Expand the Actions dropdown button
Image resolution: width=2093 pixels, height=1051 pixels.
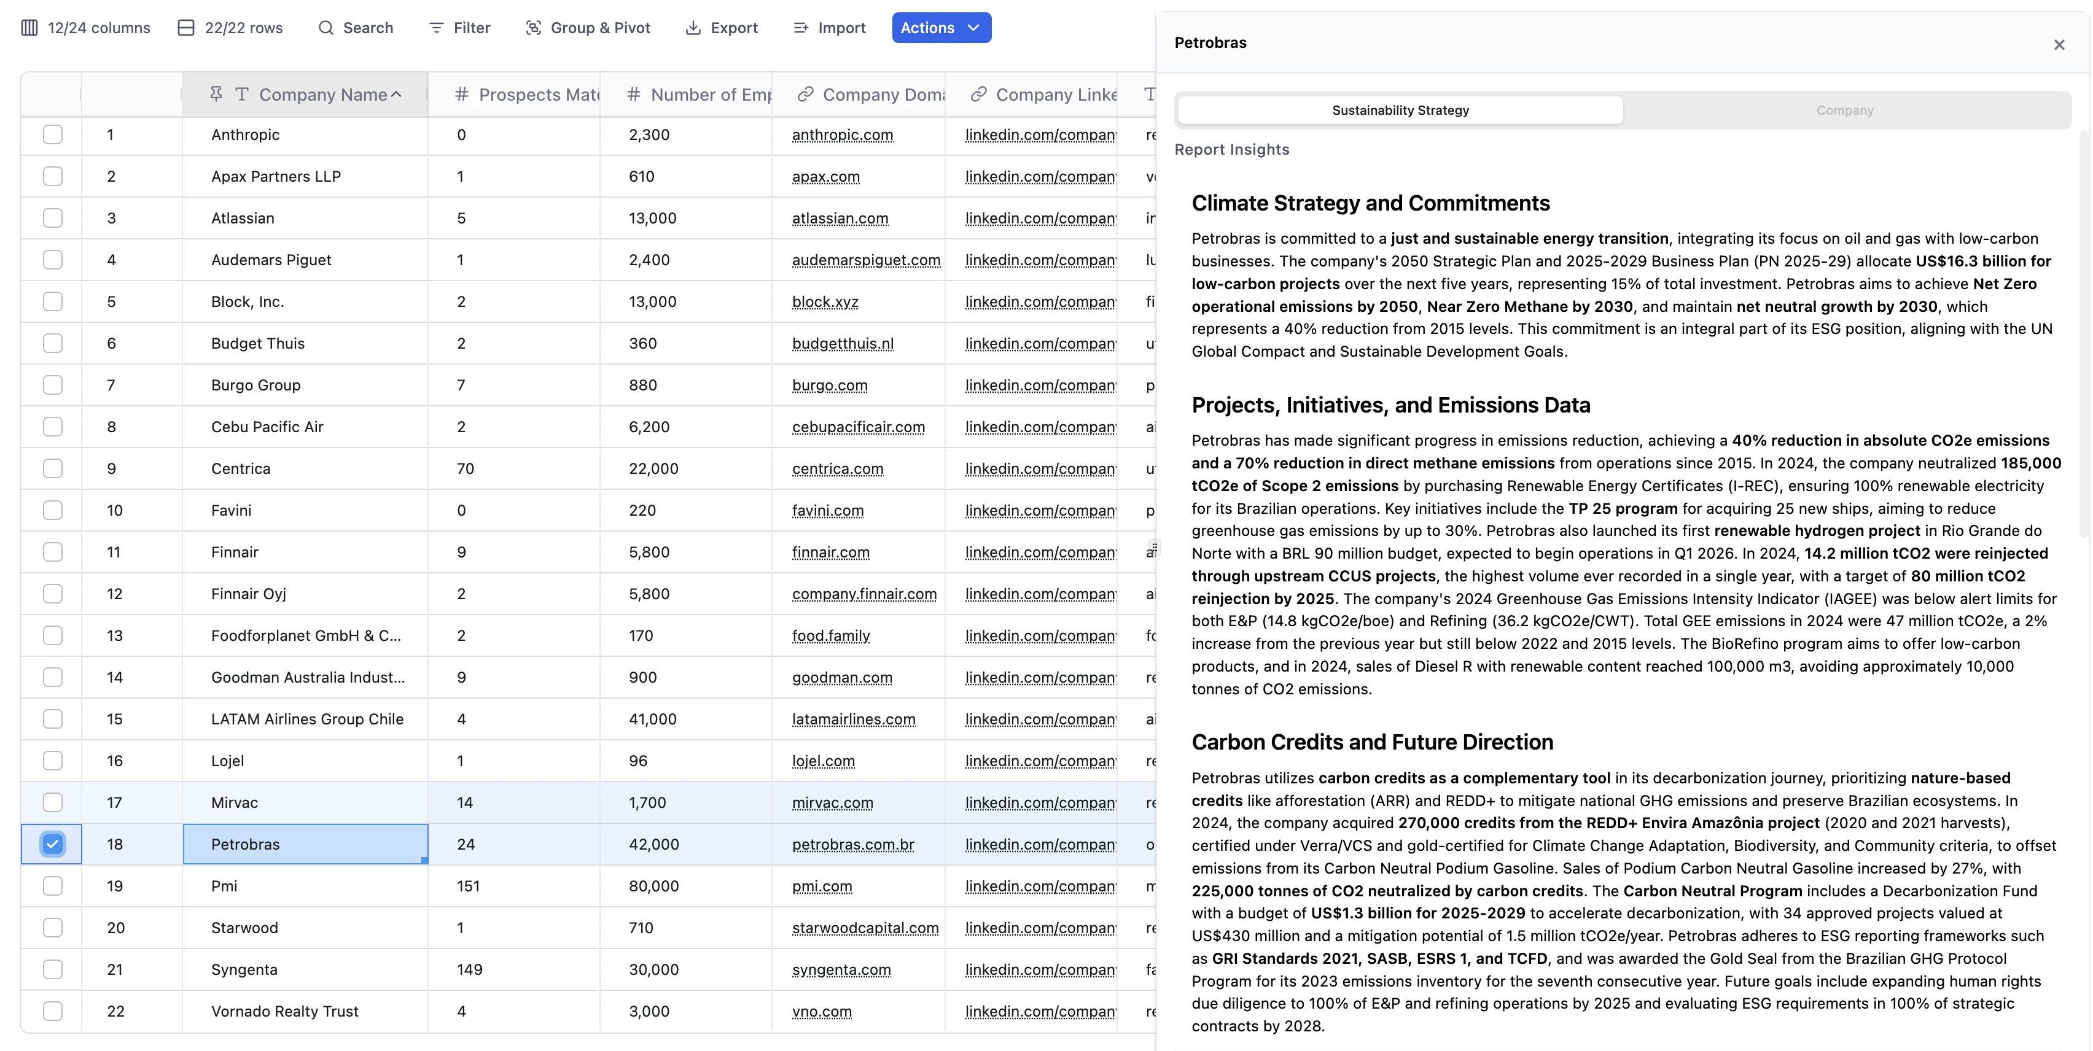941,28
